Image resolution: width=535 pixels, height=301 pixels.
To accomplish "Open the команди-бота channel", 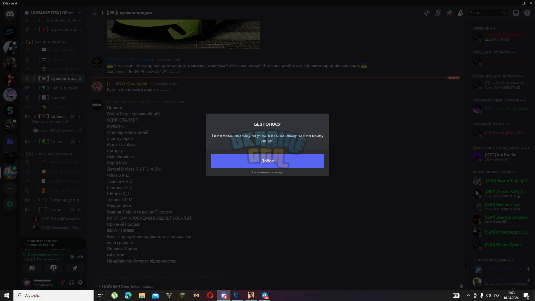I will click(53, 69).
